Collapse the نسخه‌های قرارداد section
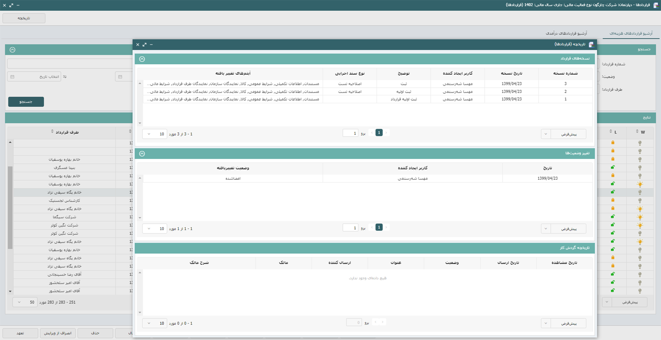 [142, 59]
